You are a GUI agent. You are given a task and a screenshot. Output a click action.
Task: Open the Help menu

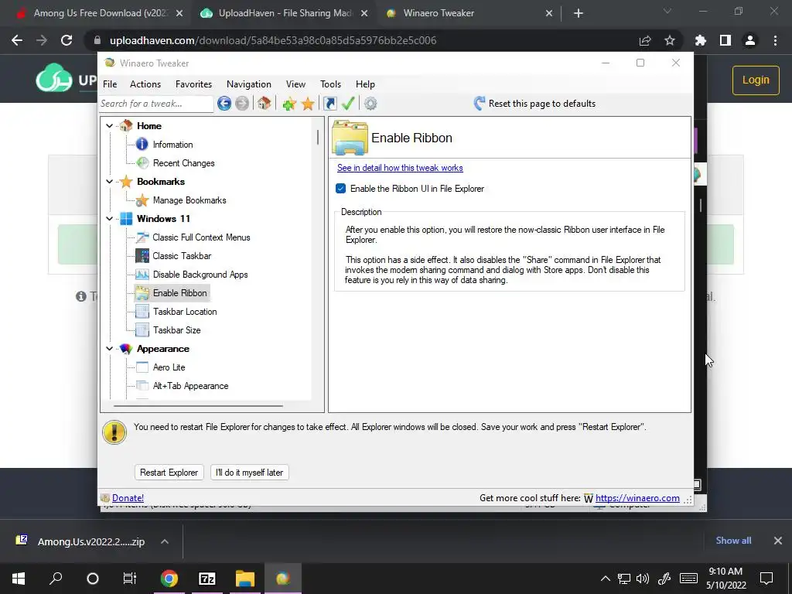coord(365,84)
